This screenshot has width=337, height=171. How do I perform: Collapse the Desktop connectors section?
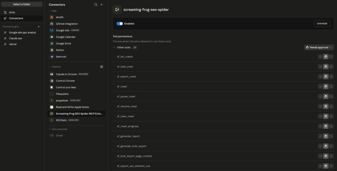[x=50, y=67]
